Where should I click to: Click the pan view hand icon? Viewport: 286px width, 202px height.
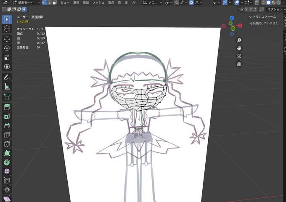pyautogui.click(x=239, y=48)
